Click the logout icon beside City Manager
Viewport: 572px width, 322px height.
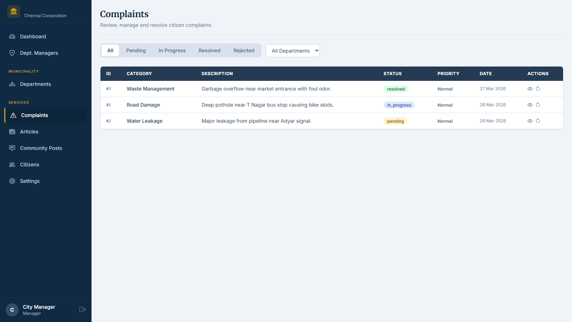tap(82, 309)
